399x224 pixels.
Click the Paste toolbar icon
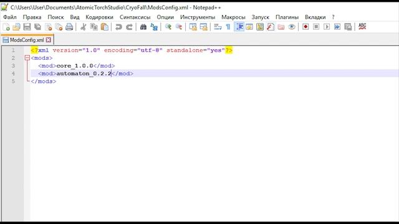[x=105, y=27]
